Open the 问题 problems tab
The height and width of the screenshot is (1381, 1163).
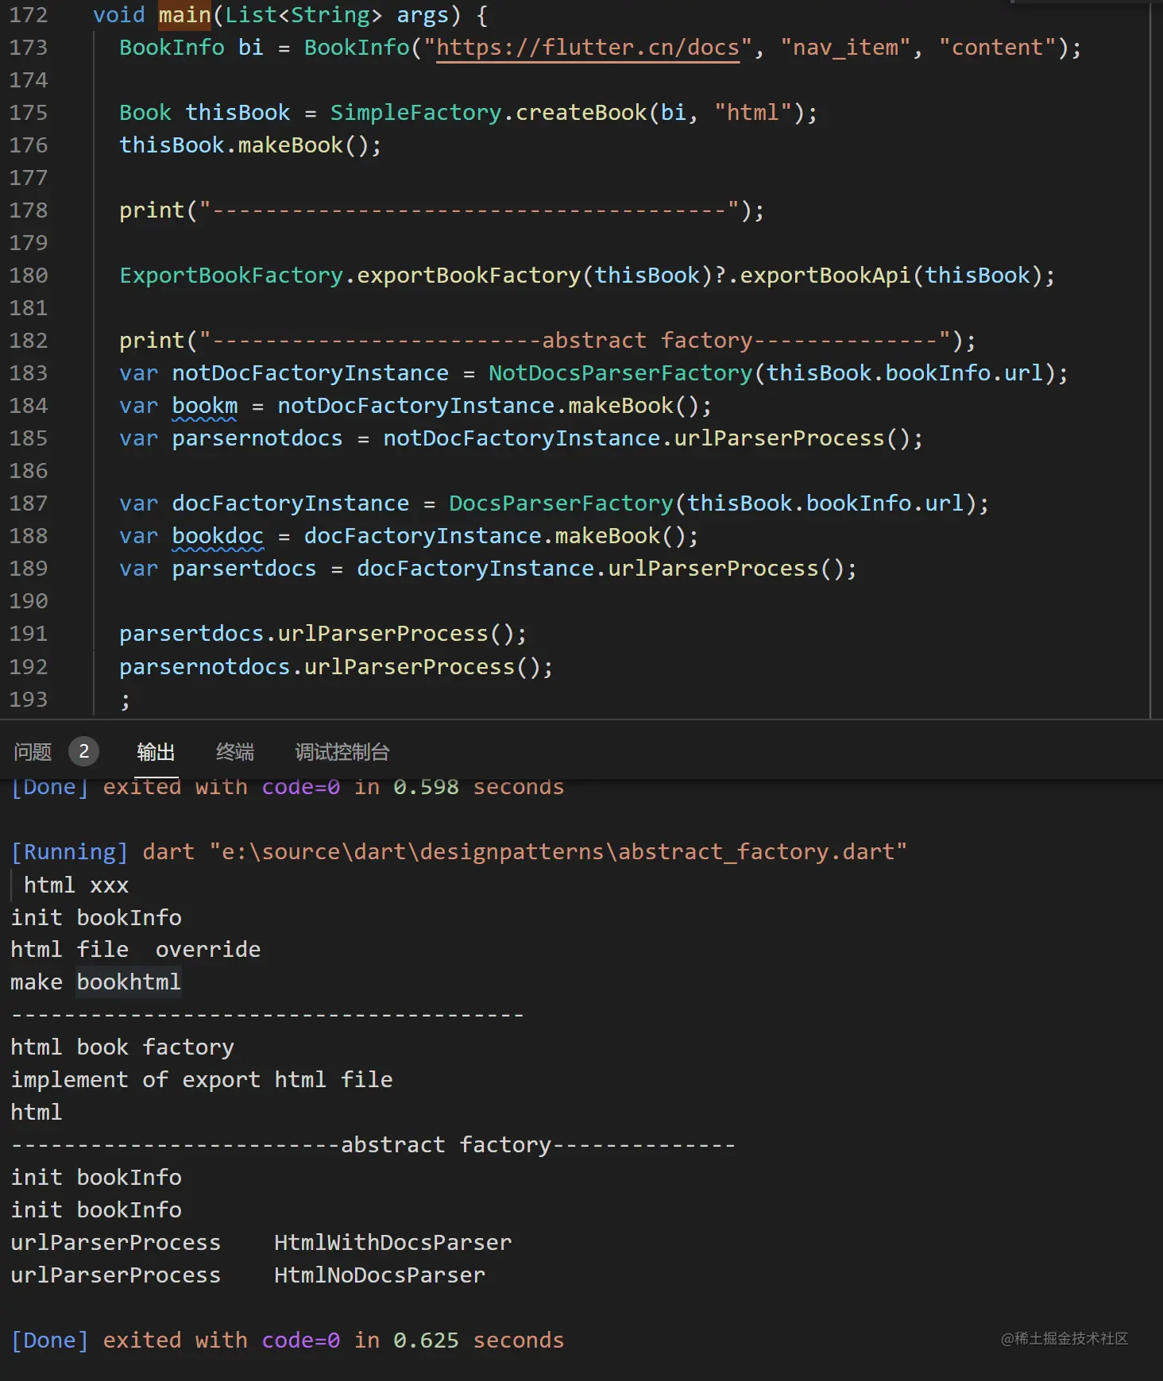(x=33, y=751)
